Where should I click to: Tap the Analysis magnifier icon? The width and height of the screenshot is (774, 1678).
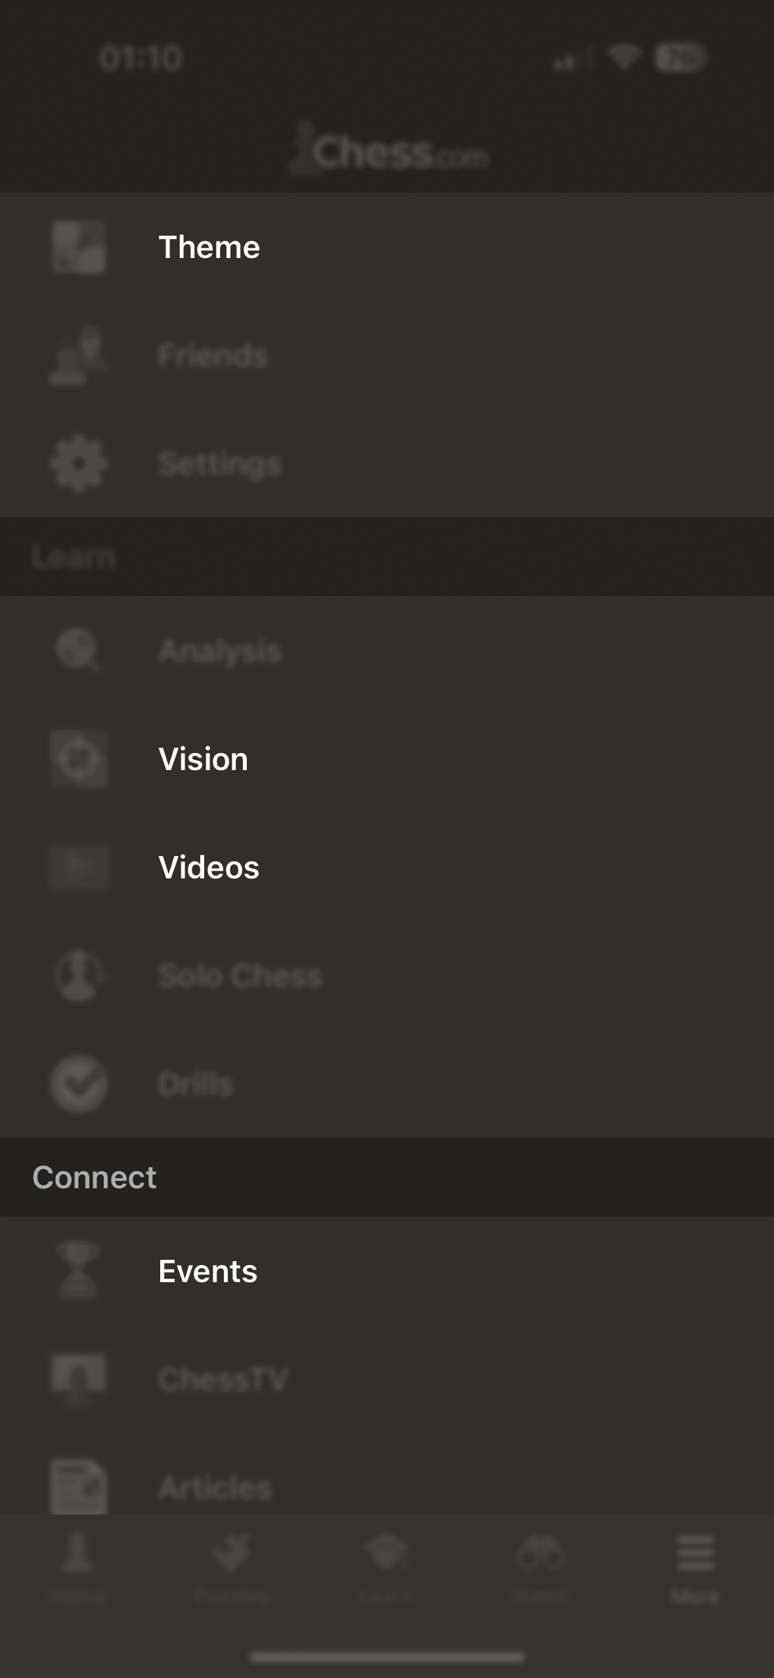tap(78, 650)
